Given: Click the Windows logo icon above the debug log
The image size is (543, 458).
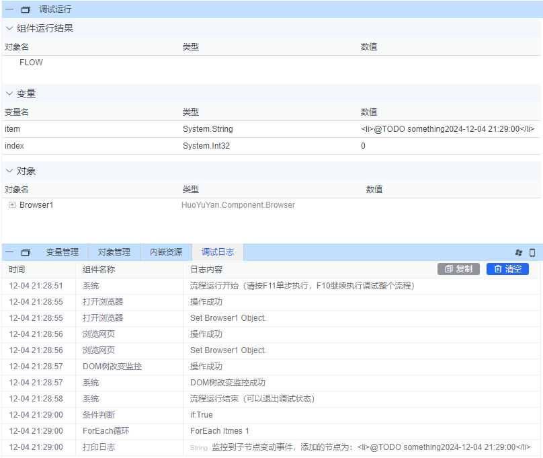Looking at the screenshot, I should [x=518, y=253].
